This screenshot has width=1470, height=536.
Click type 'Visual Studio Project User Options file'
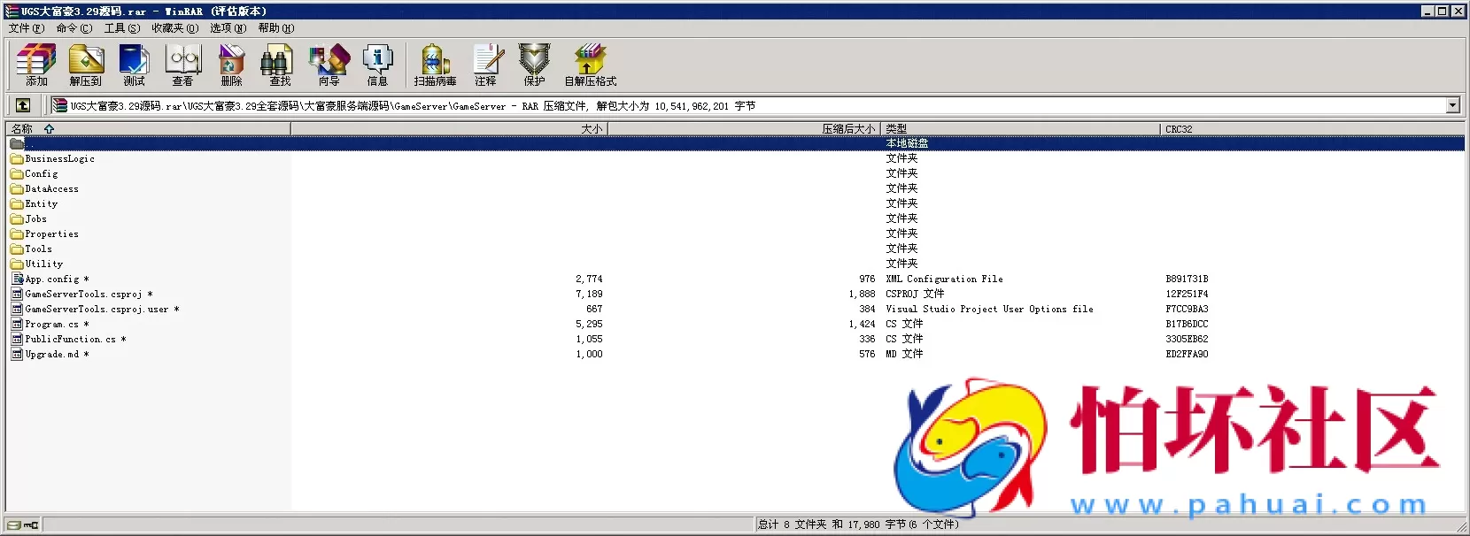point(989,310)
